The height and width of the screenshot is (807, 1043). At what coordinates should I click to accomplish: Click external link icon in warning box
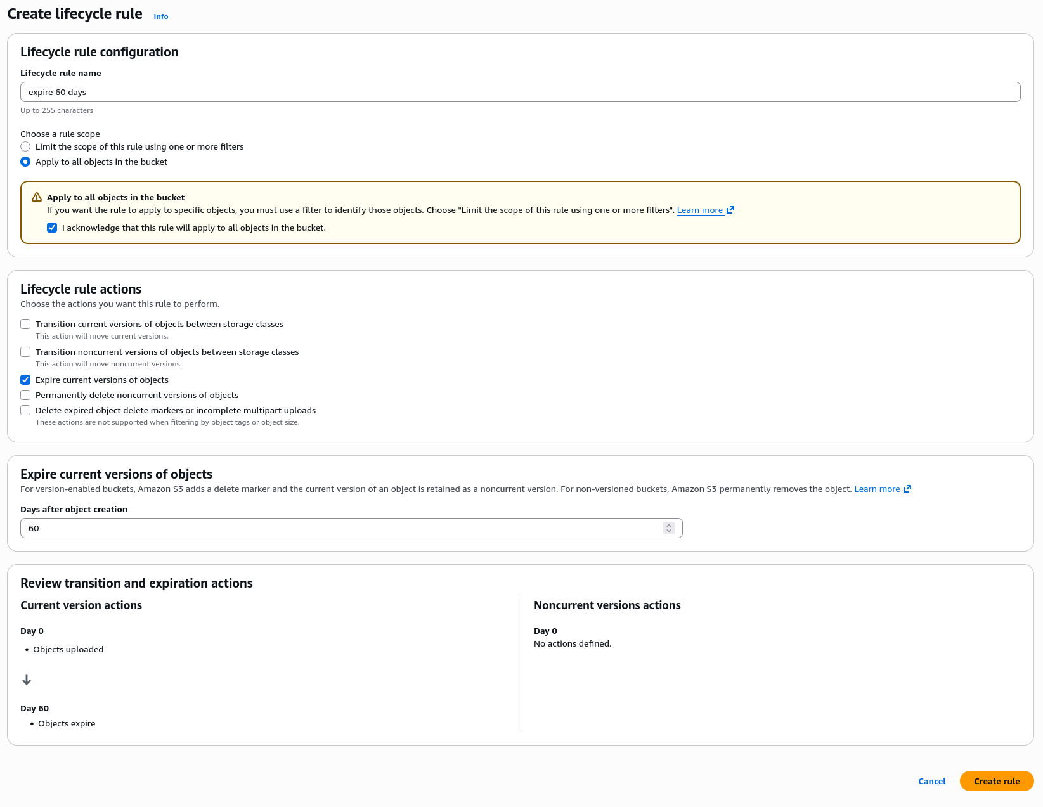coord(730,210)
